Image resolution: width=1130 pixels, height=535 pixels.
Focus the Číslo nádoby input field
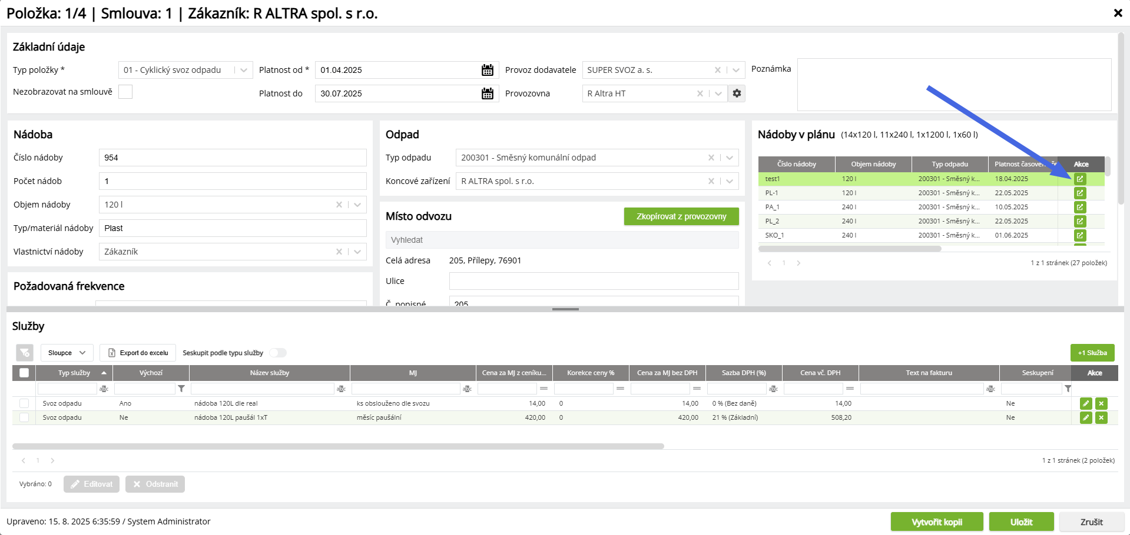tap(233, 158)
